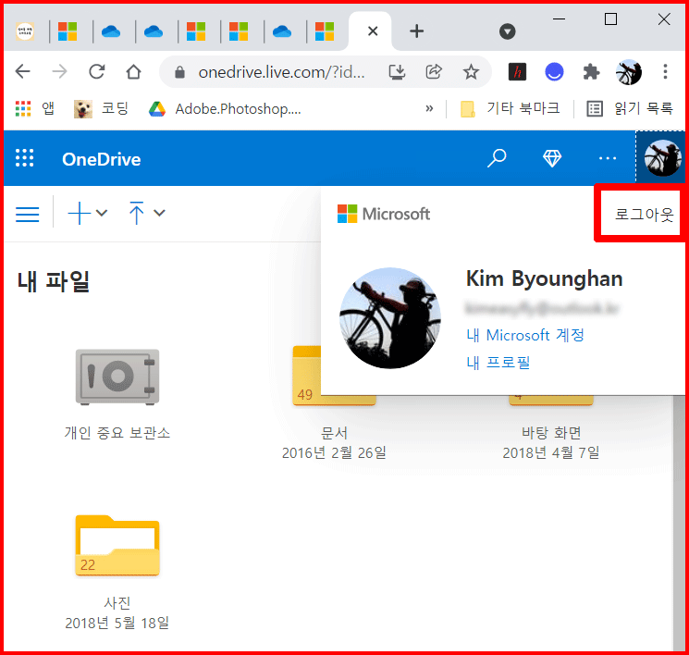The image size is (689, 655).
Task: Share this page from address bar
Action: click(434, 71)
